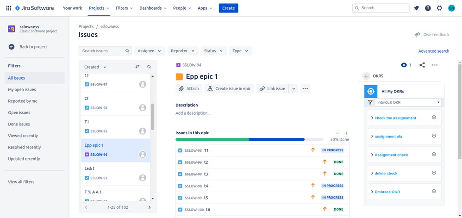Open the help question mark icon
This screenshot has height=218, width=462.
(x=428, y=8)
